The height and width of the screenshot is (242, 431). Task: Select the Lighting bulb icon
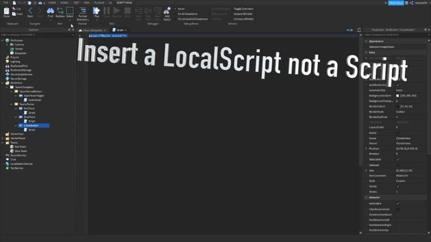pyautogui.click(x=7, y=61)
